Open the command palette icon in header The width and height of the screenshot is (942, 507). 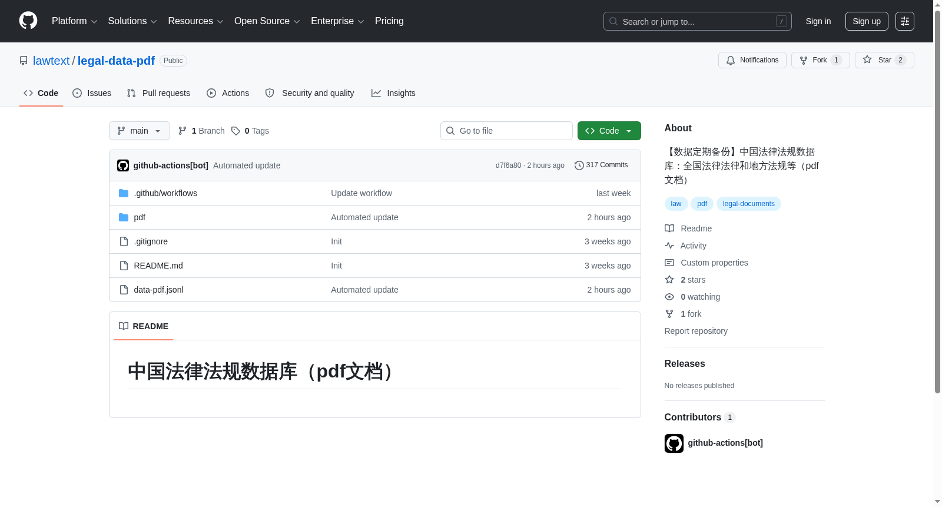pyautogui.click(x=904, y=21)
